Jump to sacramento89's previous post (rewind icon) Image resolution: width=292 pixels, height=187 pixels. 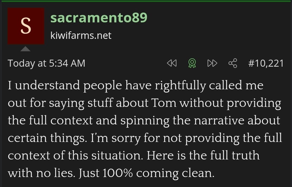[172, 63]
